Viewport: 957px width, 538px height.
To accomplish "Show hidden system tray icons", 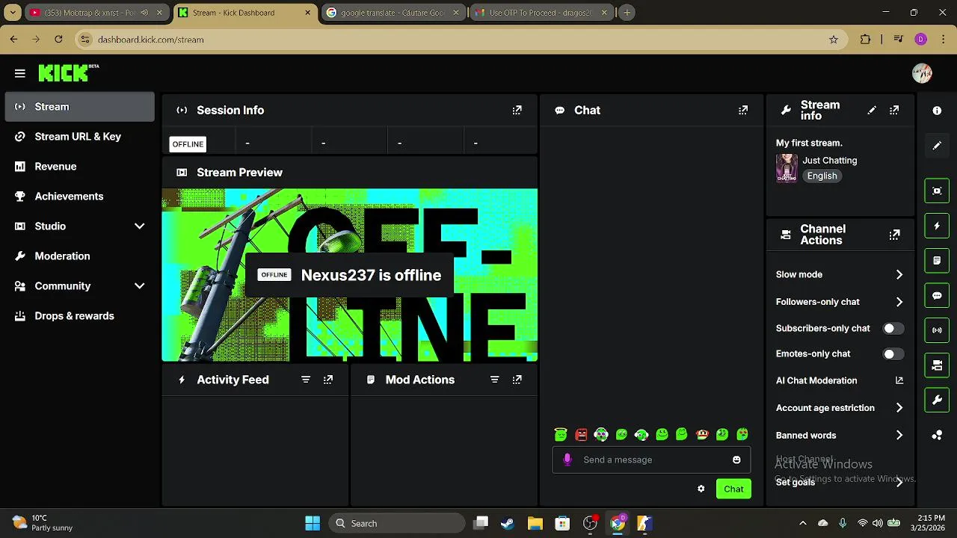I will [x=803, y=523].
